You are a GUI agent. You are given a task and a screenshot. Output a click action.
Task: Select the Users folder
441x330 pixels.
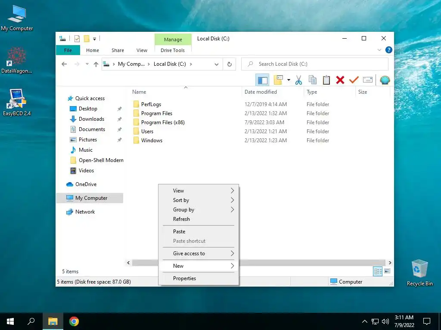tap(147, 131)
